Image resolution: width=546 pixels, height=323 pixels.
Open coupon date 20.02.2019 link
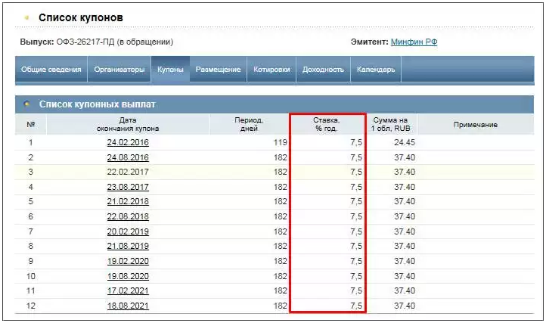click(128, 231)
